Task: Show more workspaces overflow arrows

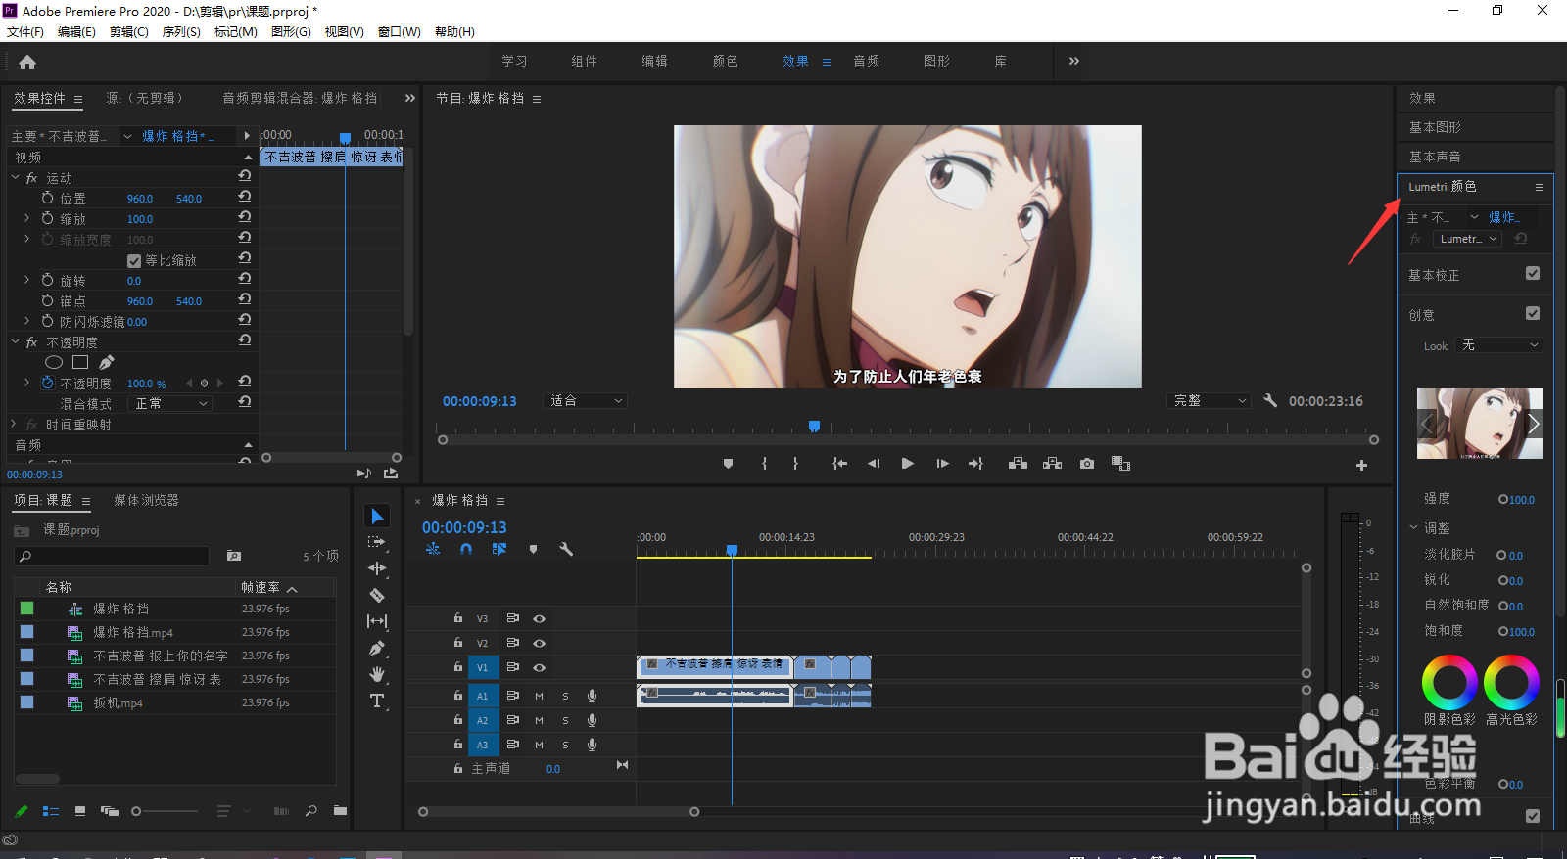Action: pos(1074,61)
